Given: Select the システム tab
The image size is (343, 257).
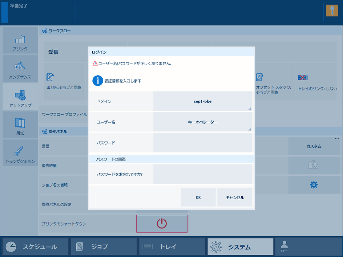Looking at the screenshot, I should (240, 247).
